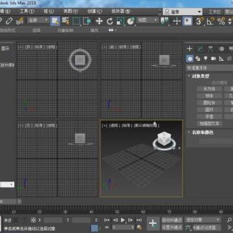
Task: Open the 工具(T) menu
Action: 27,11
